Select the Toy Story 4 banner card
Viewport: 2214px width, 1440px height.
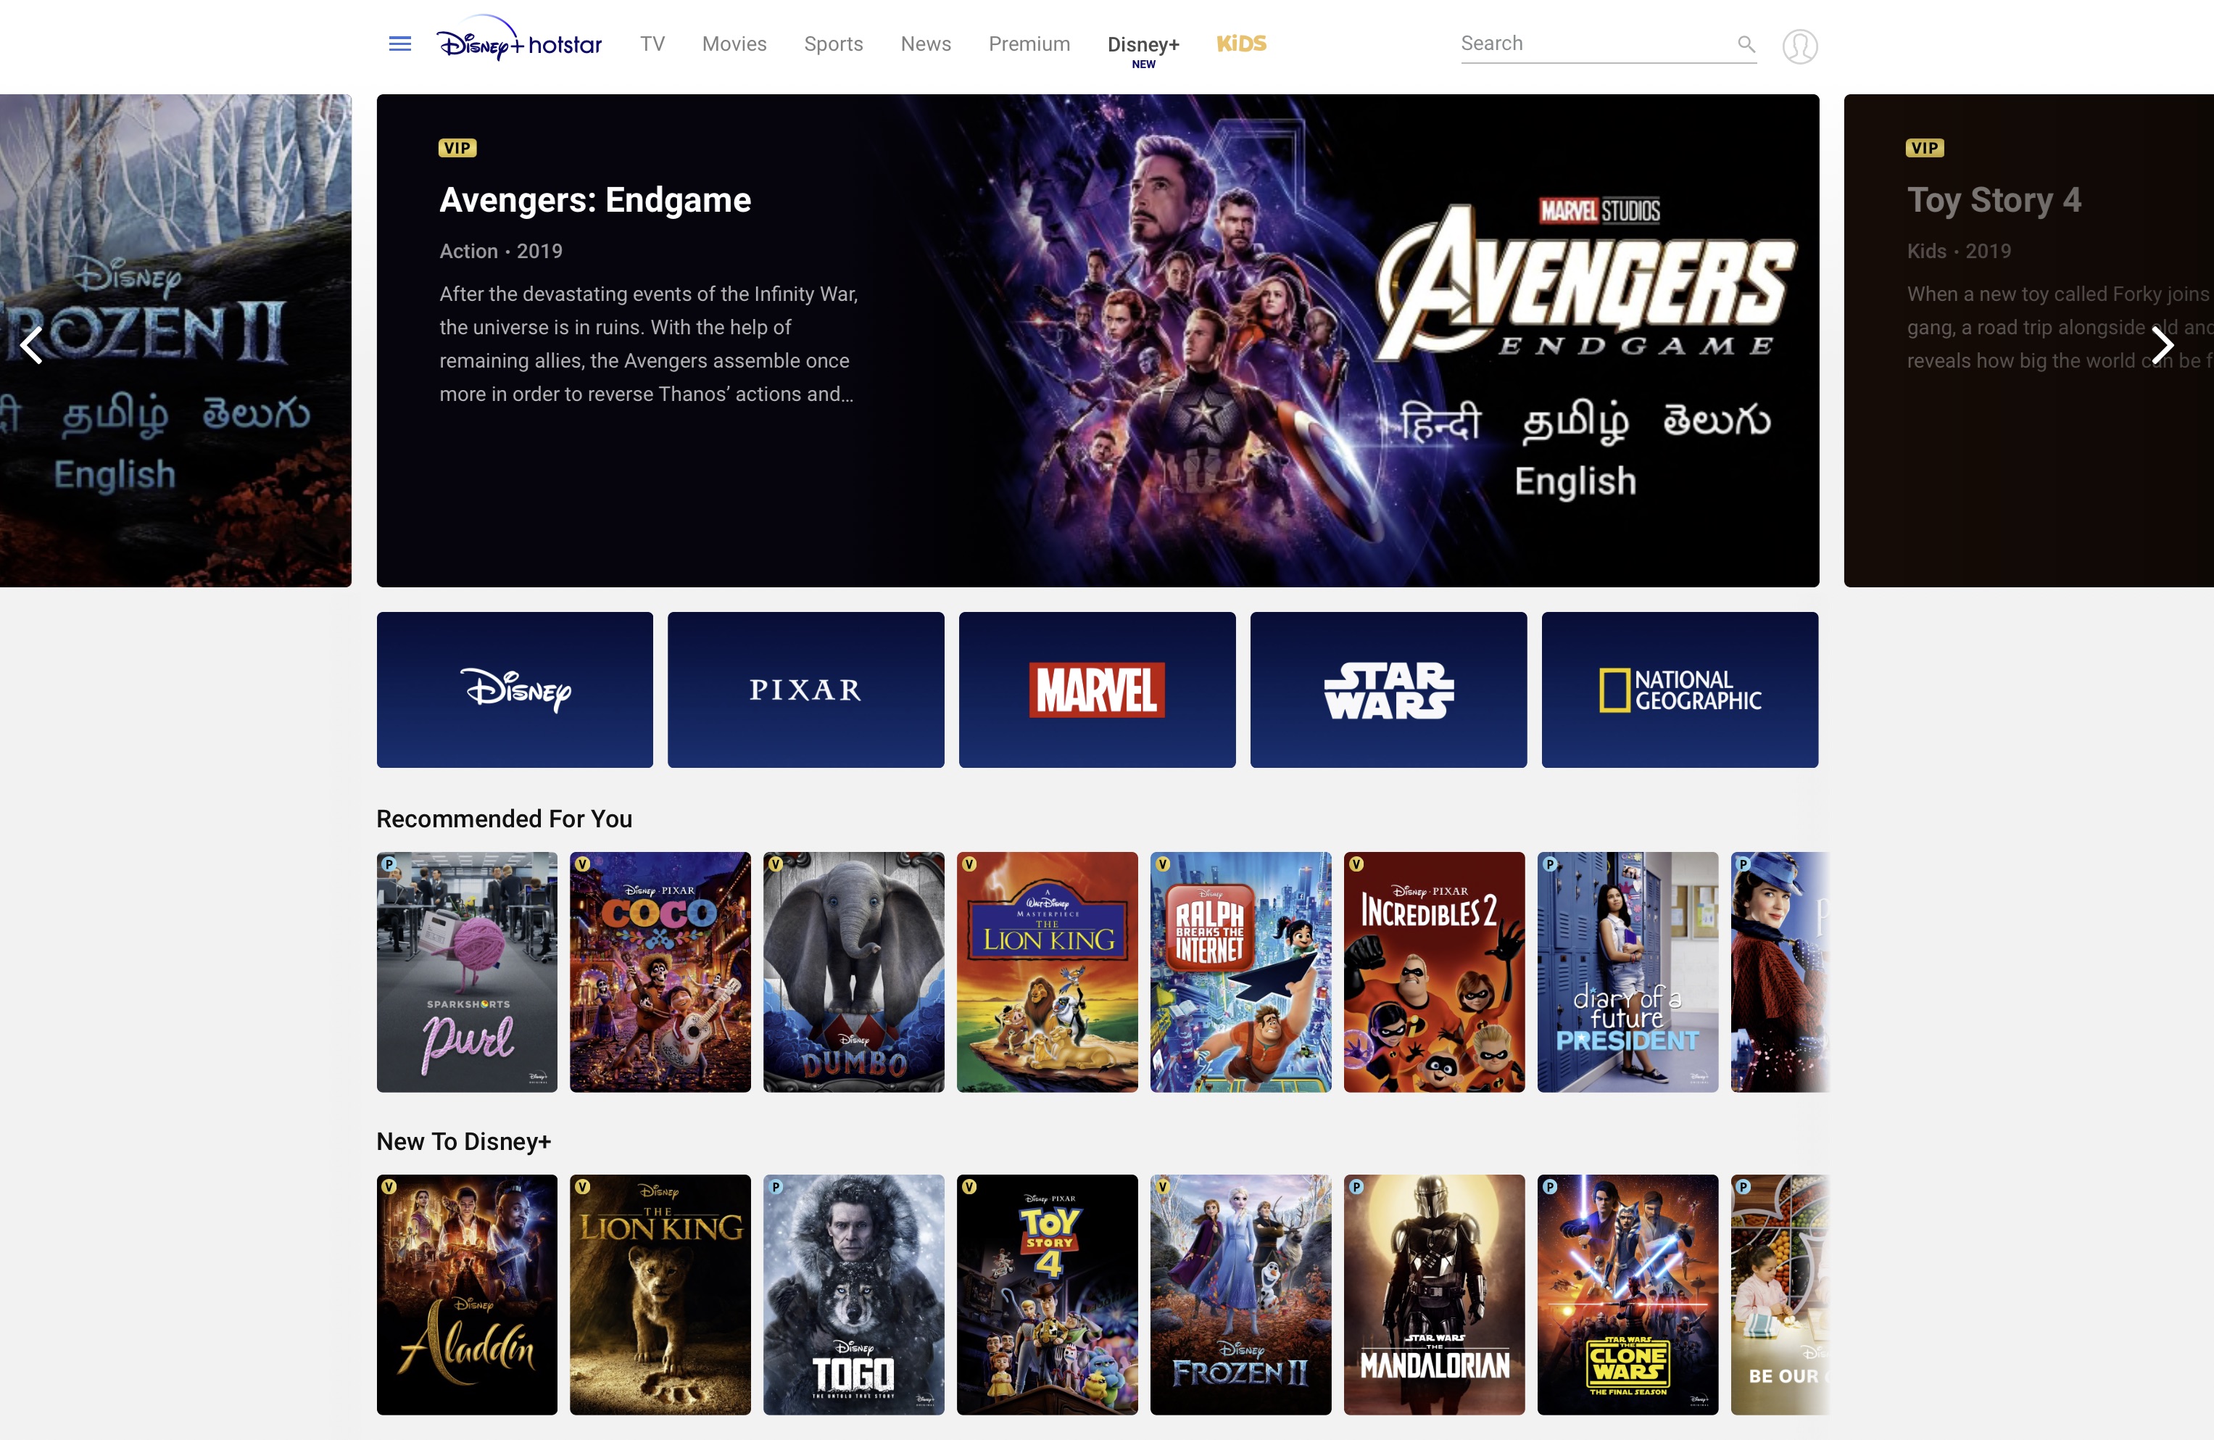pyautogui.click(x=2028, y=339)
